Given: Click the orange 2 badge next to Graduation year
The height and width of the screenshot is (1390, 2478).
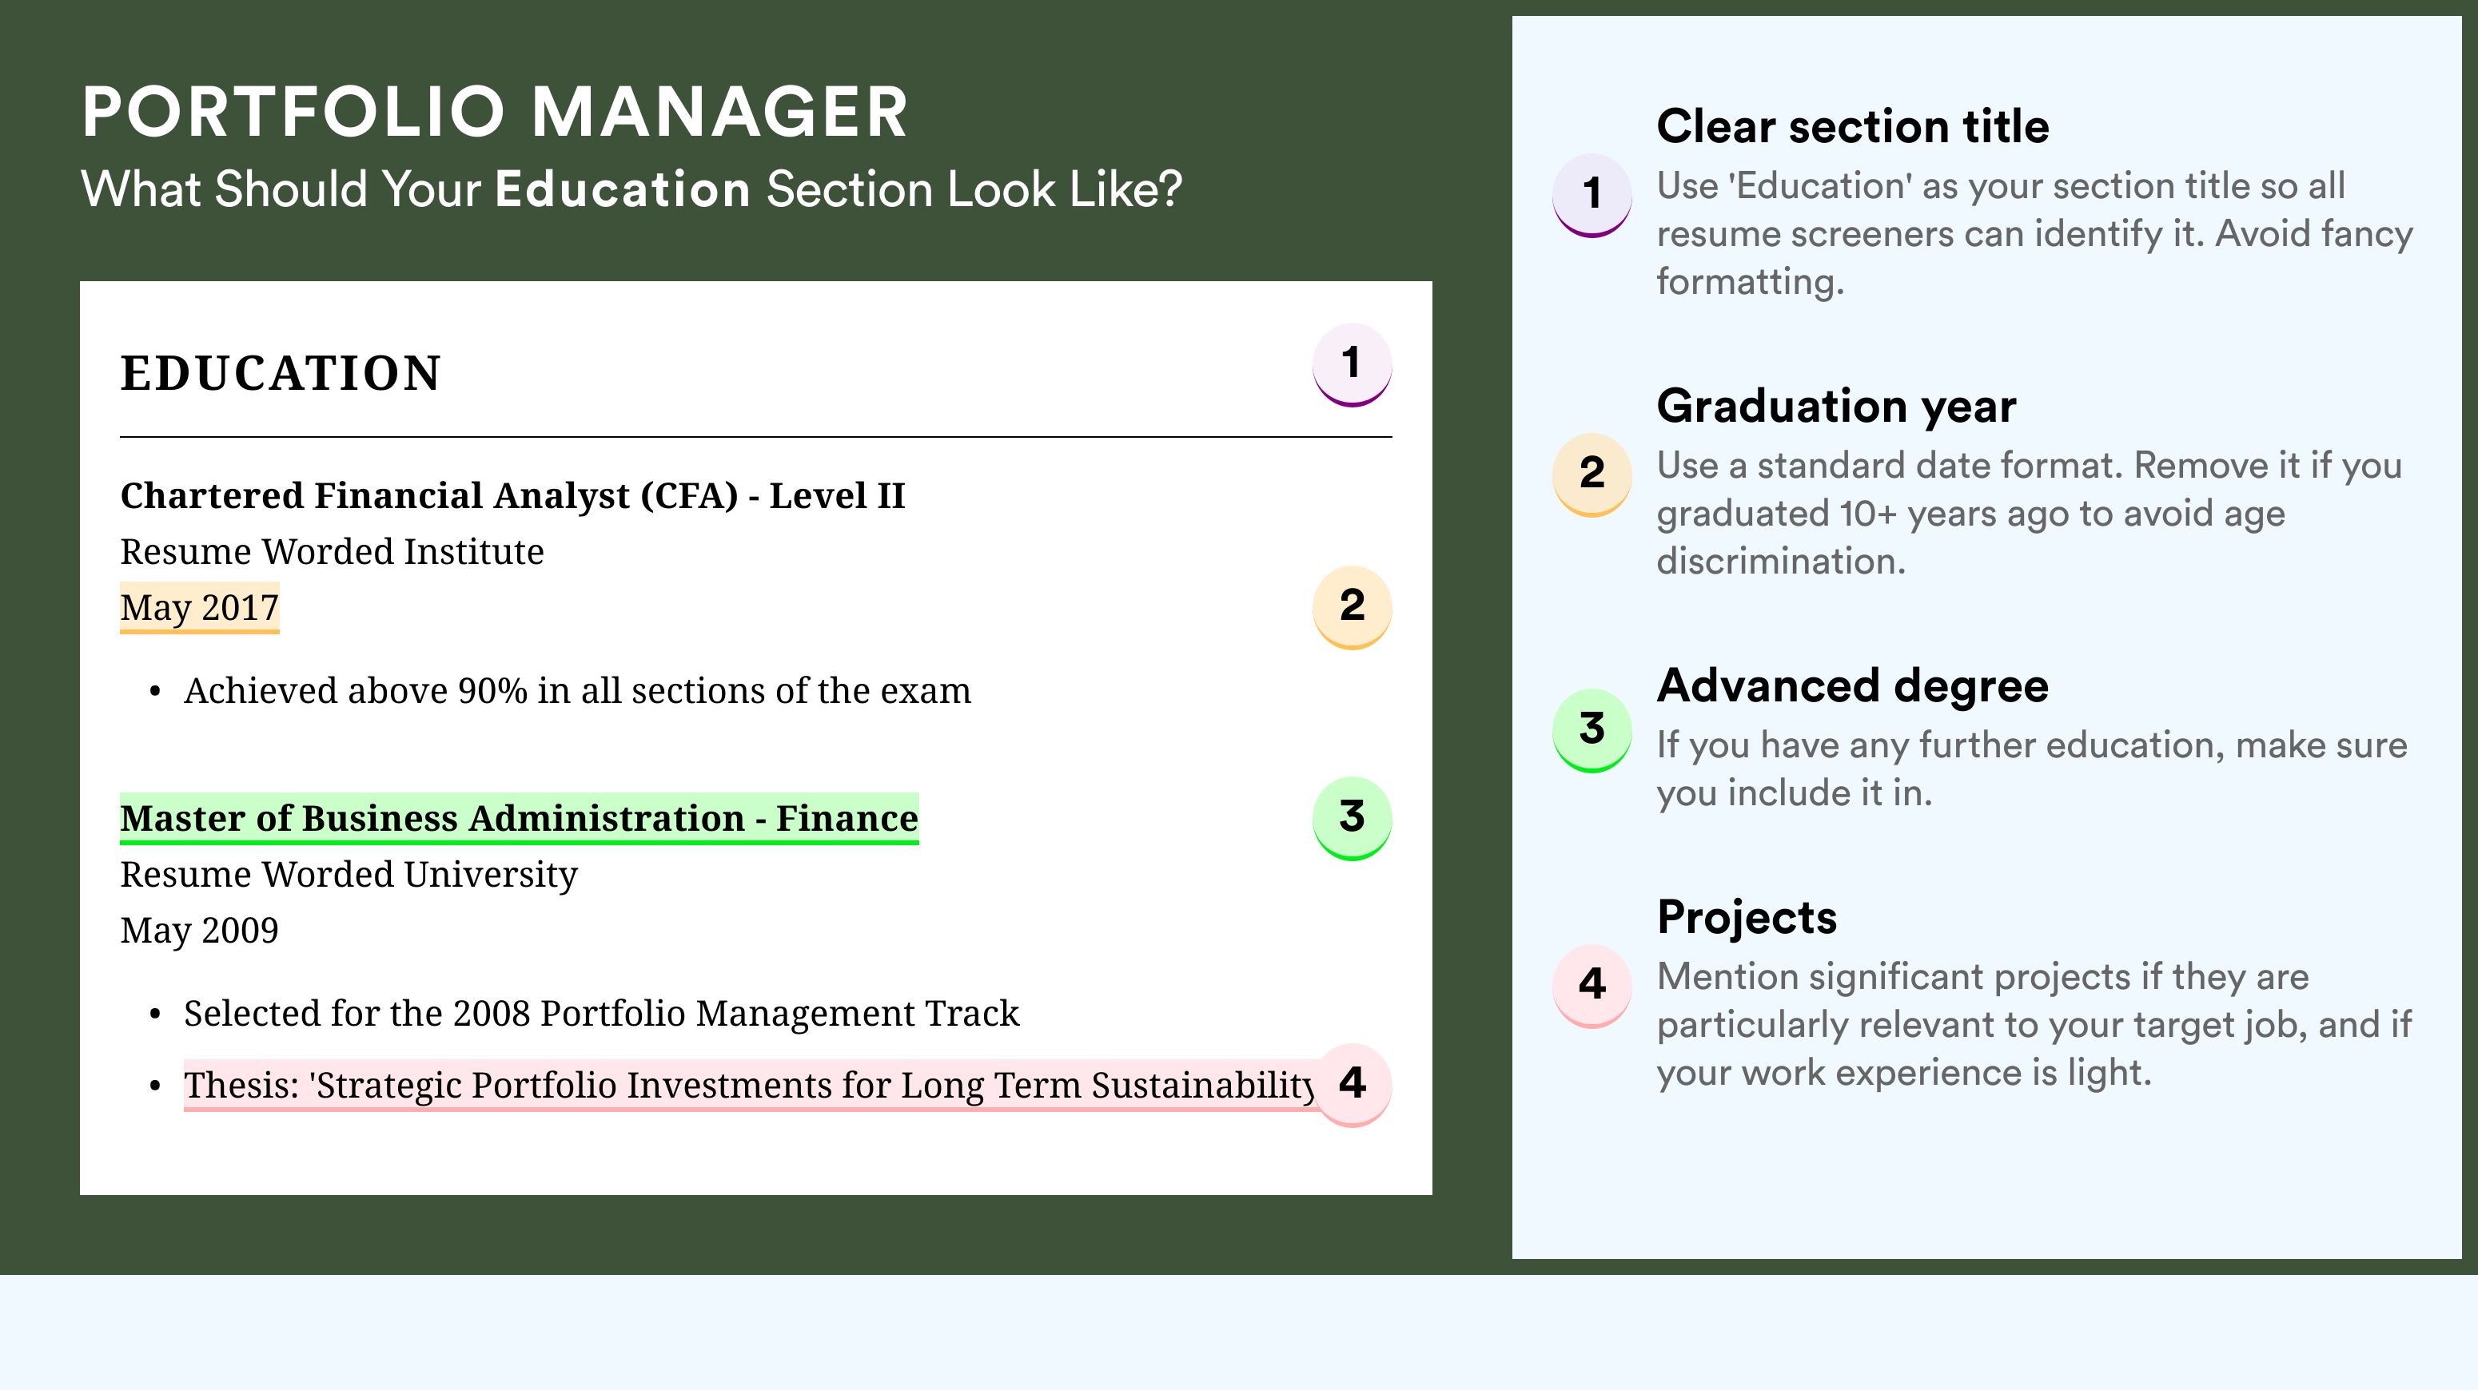Looking at the screenshot, I should point(1592,475).
